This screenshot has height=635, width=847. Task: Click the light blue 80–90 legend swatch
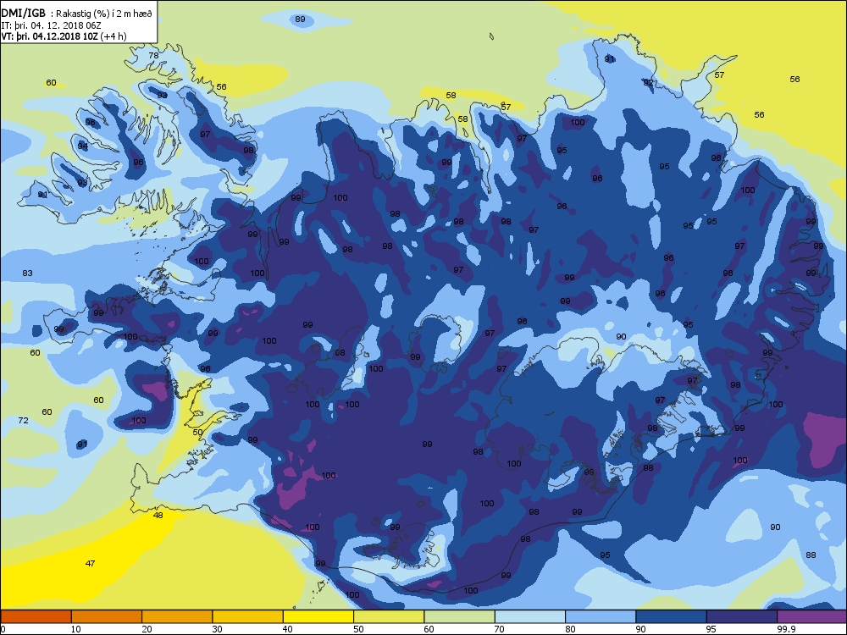[x=601, y=616]
